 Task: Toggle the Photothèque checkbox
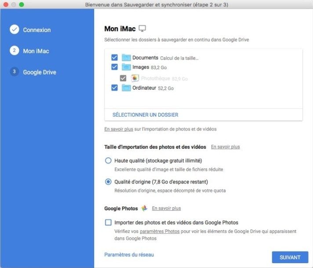[123, 78]
